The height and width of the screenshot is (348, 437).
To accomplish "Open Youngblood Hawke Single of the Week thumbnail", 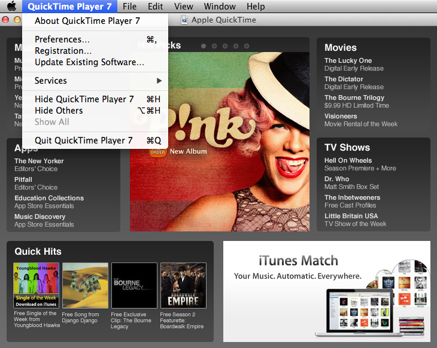I will point(37,285).
